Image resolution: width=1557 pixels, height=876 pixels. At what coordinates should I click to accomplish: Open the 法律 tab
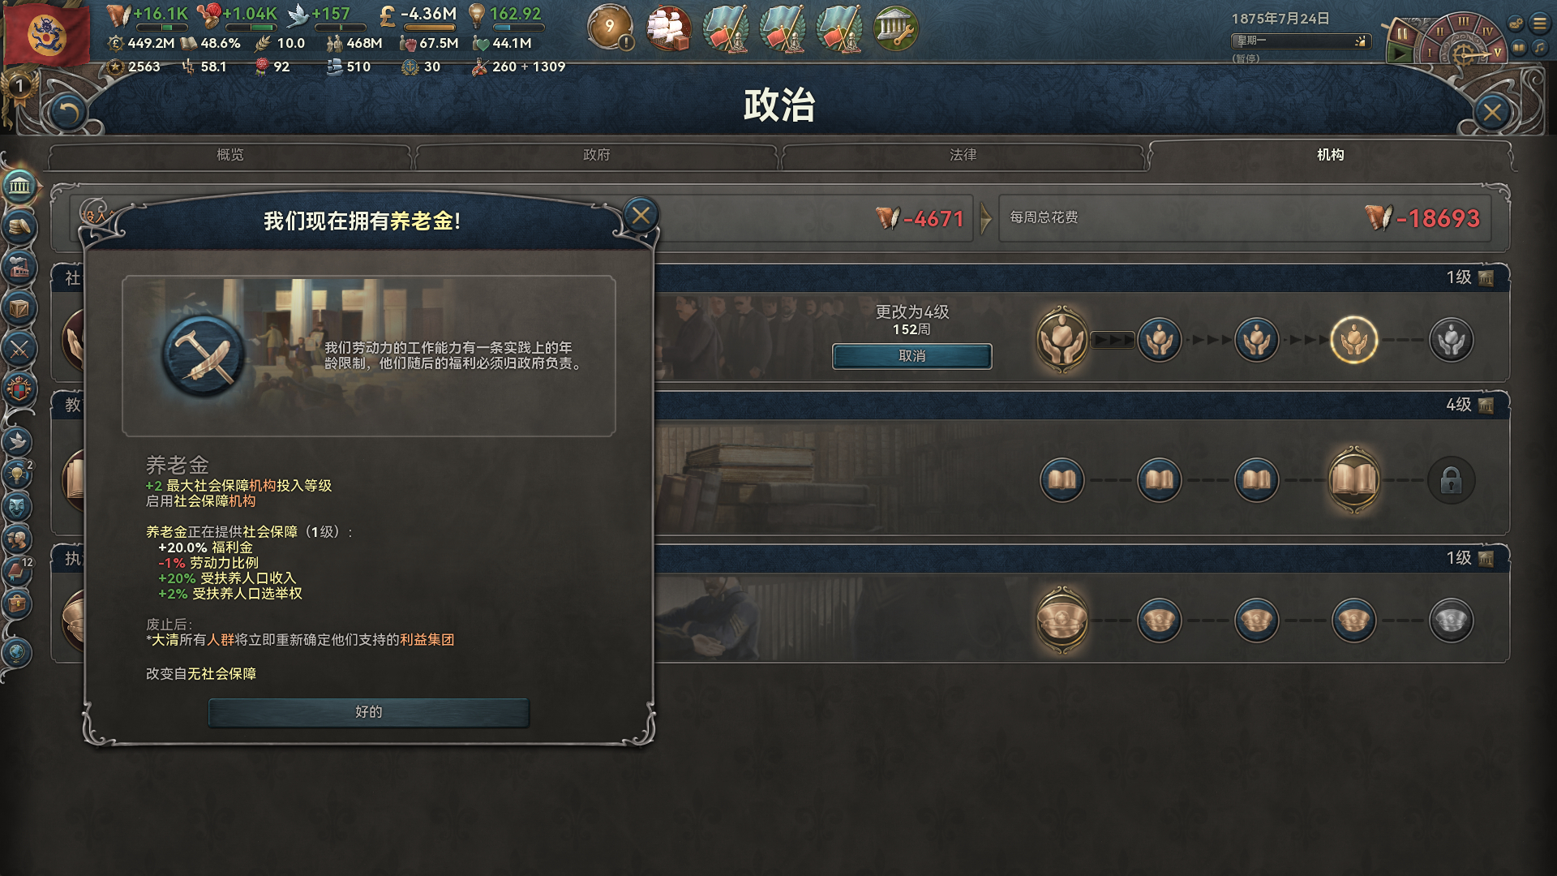pos(963,155)
